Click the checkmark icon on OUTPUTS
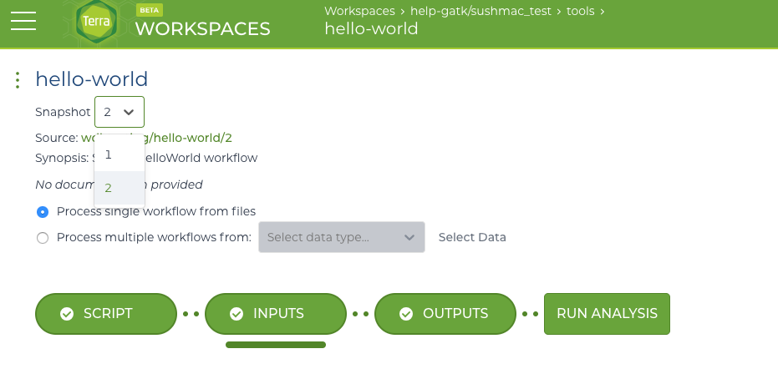Screen dimensions: 778x369 (406, 314)
